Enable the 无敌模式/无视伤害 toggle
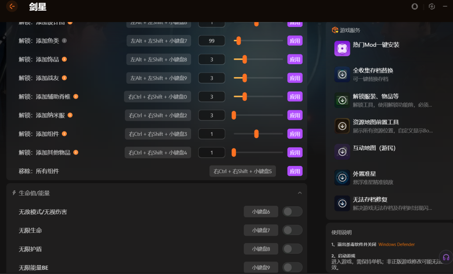Image resolution: width=453 pixels, height=274 pixels. click(x=292, y=212)
